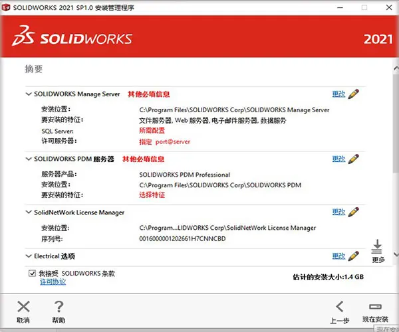
Task: Click the scrollbar down arrow
Action: 396,254
